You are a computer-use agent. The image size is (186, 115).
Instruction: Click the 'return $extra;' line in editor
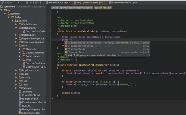(x=71, y=93)
